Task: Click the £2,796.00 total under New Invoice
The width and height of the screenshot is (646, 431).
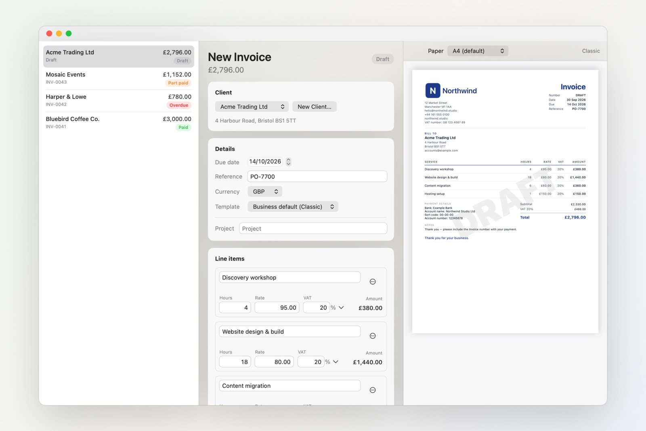Action: pyautogui.click(x=226, y=70)
